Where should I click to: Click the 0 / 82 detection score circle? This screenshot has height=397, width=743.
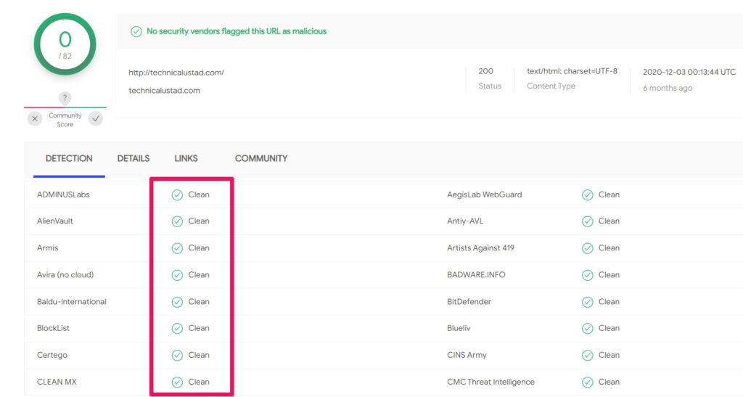tap(65, 44)
